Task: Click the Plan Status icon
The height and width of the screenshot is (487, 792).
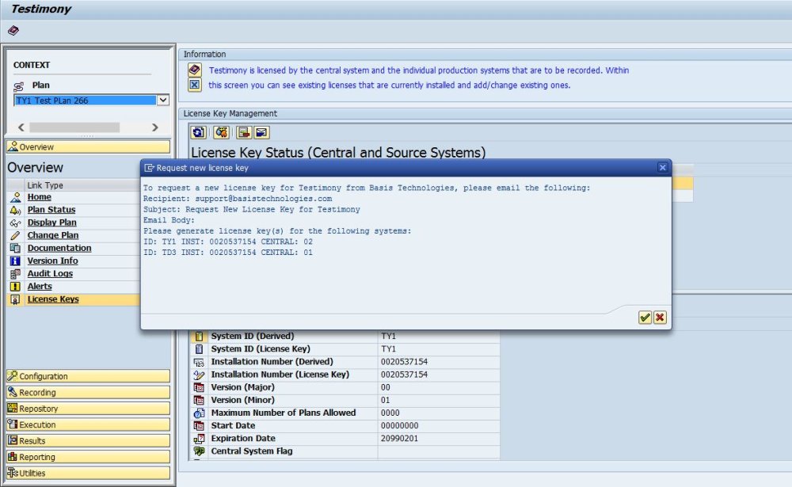Action: (x=16, y=210)
